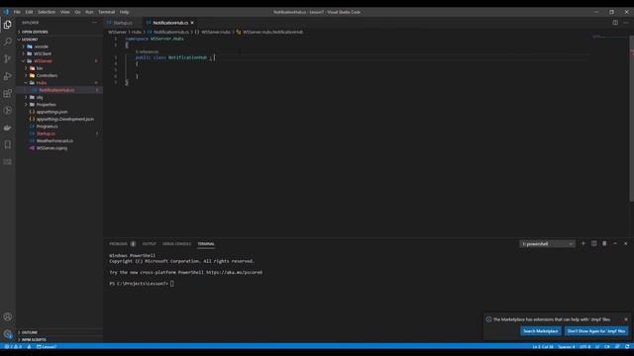Click the notification bell in status bar
The width and height of the screenshot is (634, 356).
[627, 347]
